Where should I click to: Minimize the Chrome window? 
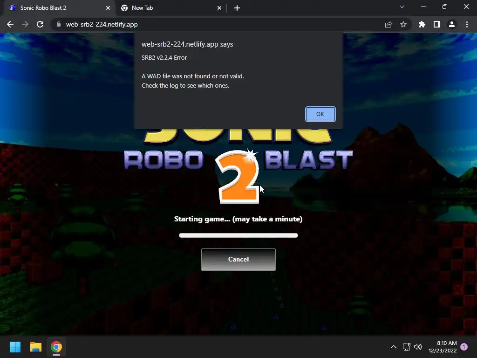423,7
